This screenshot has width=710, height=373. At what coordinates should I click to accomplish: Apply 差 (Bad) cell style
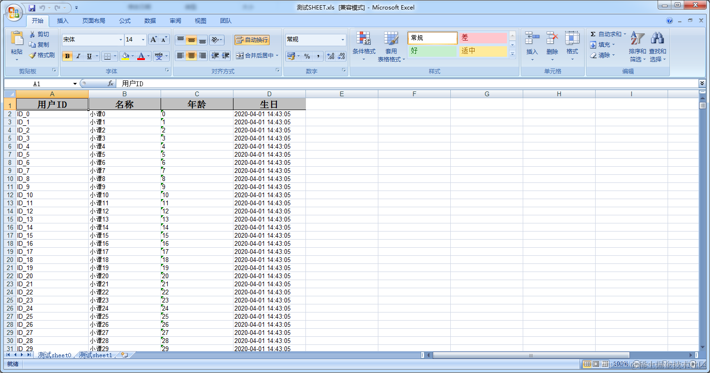[483, 38]
